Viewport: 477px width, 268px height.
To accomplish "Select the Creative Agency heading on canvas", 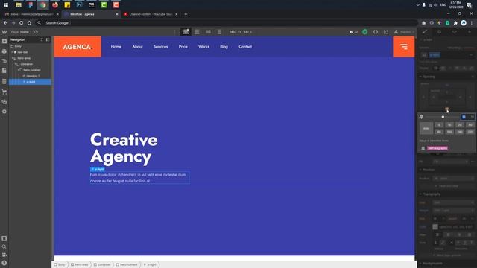I will [124, 148].
